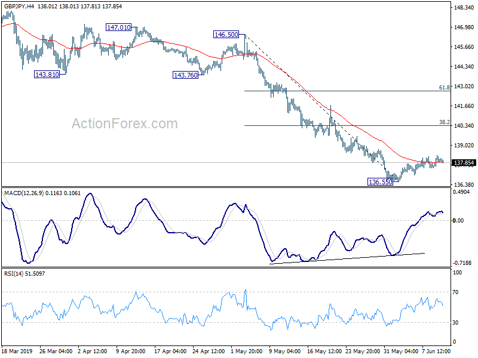
Task: Click the RSI(14) 51.5097 indicator label
Action: coord(24,274)
